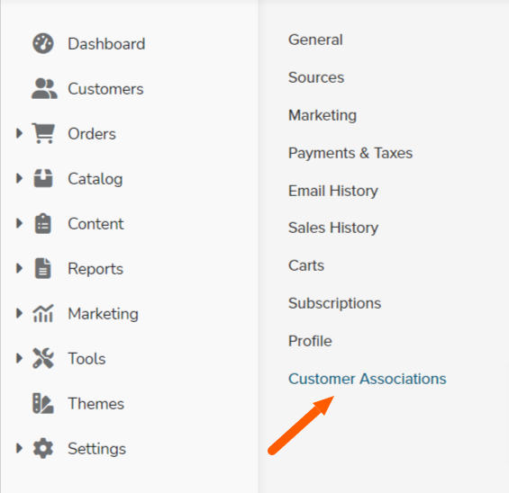Click the Reports document icon
Screen dimensions: 509x493
pos(43,268)
